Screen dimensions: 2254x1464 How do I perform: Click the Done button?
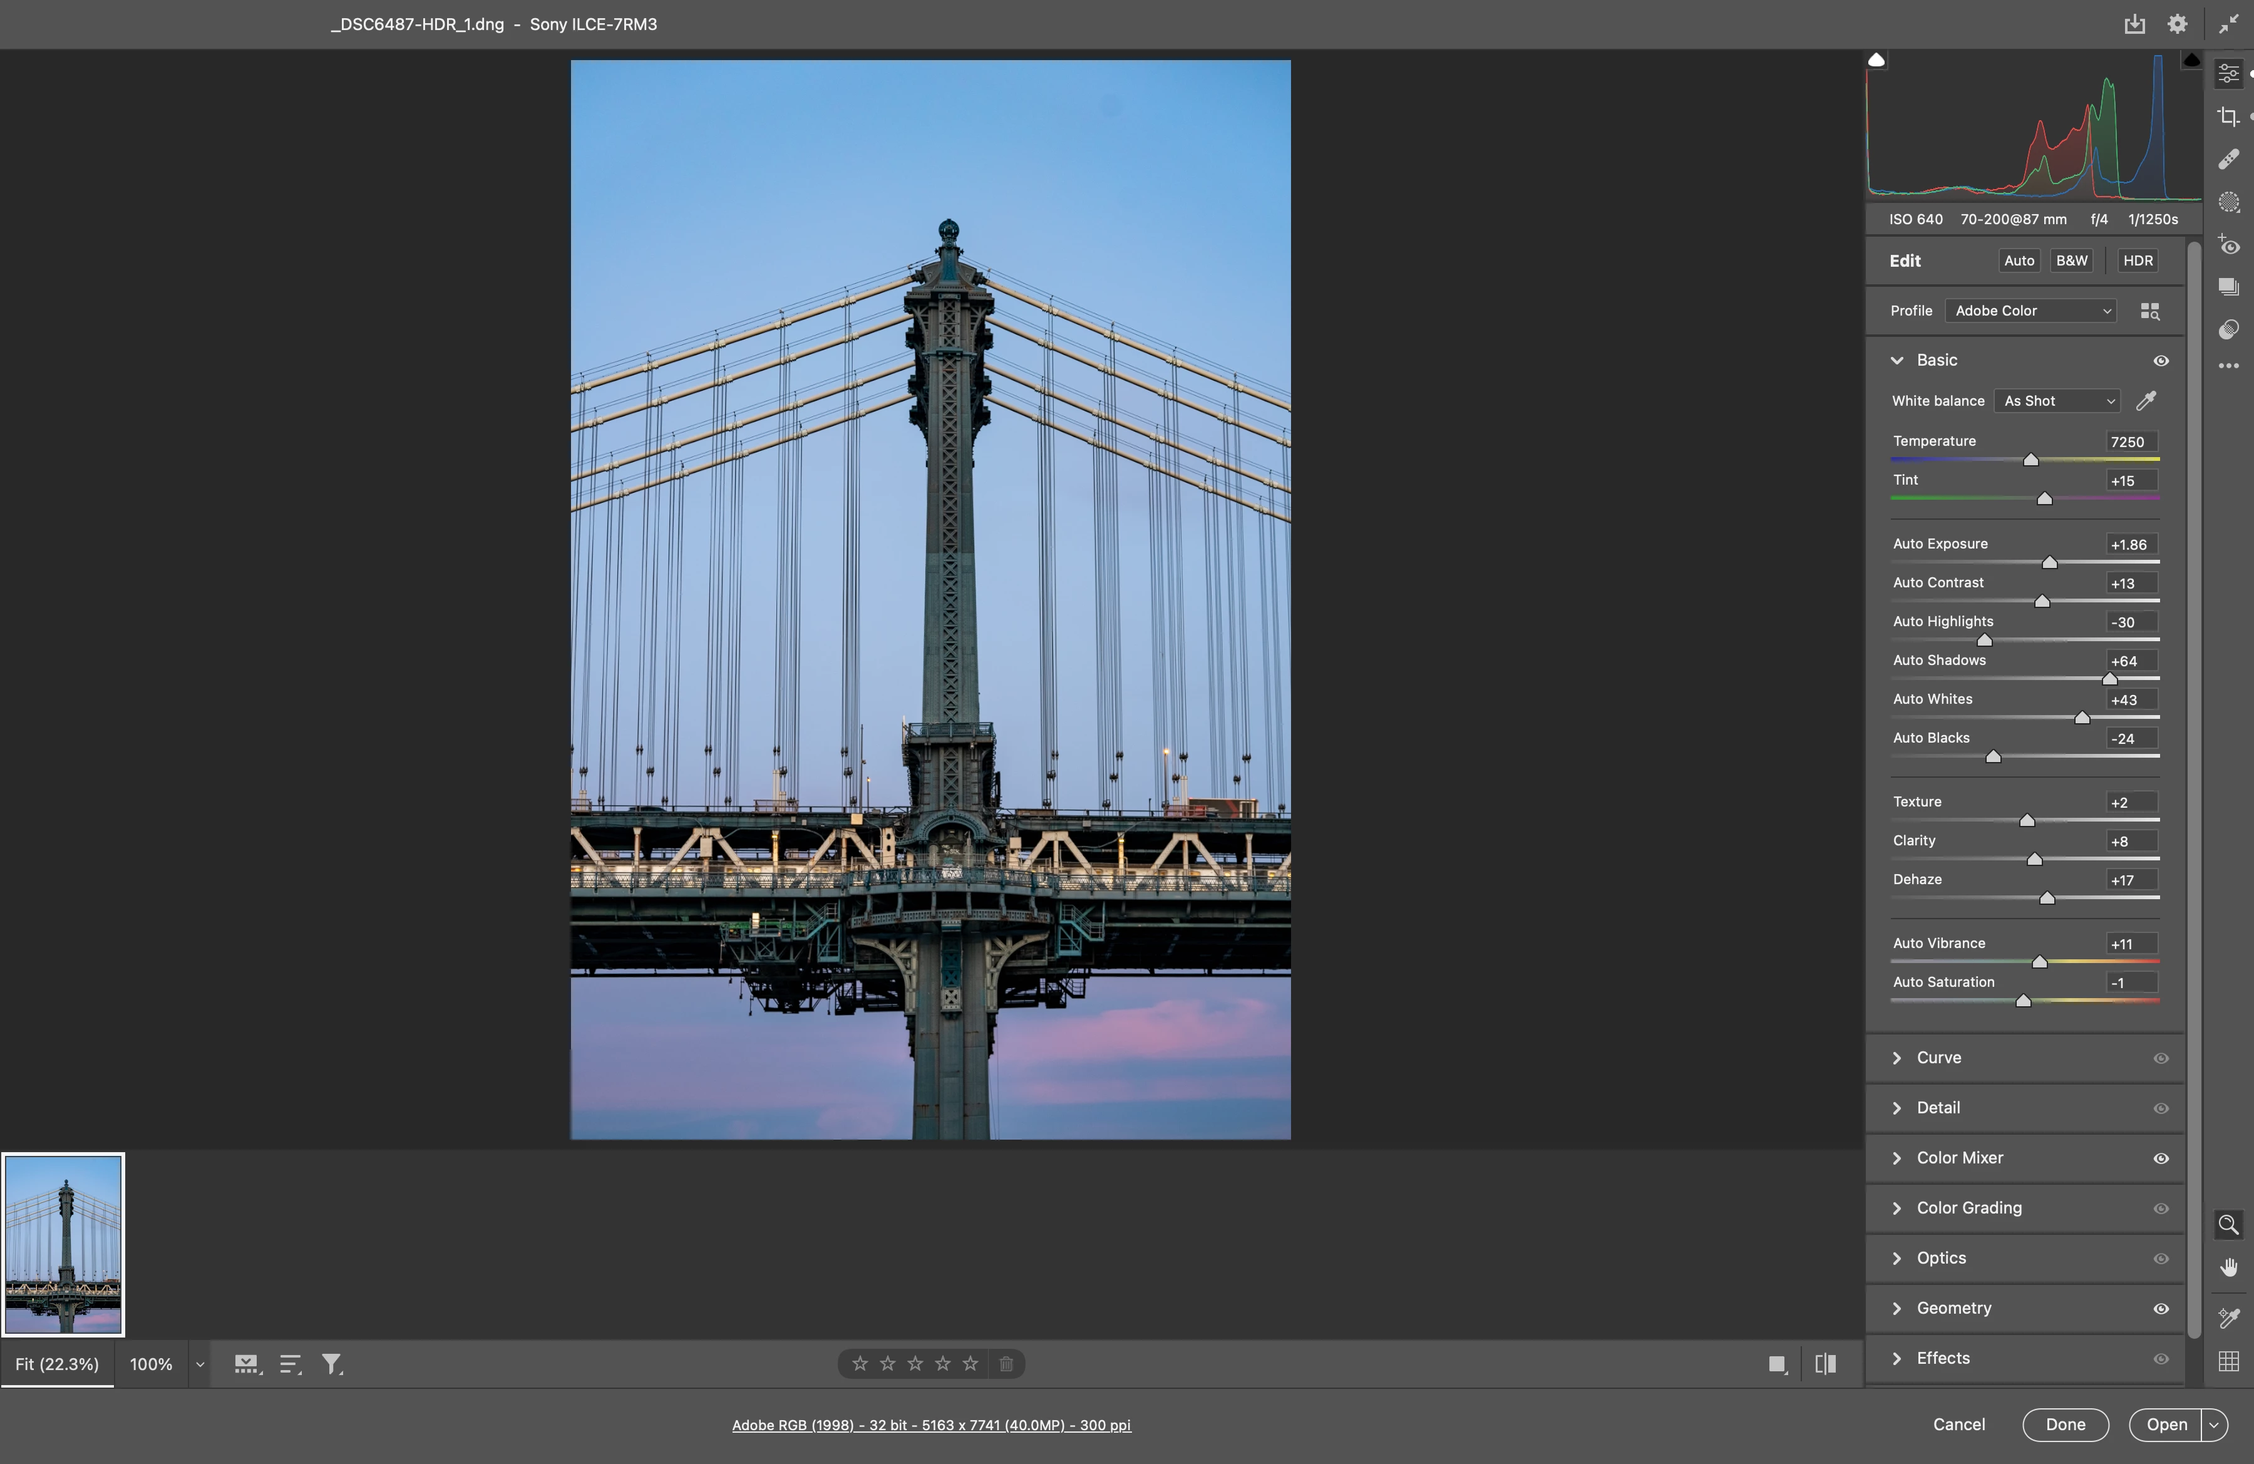(x=2064, y=1424)
